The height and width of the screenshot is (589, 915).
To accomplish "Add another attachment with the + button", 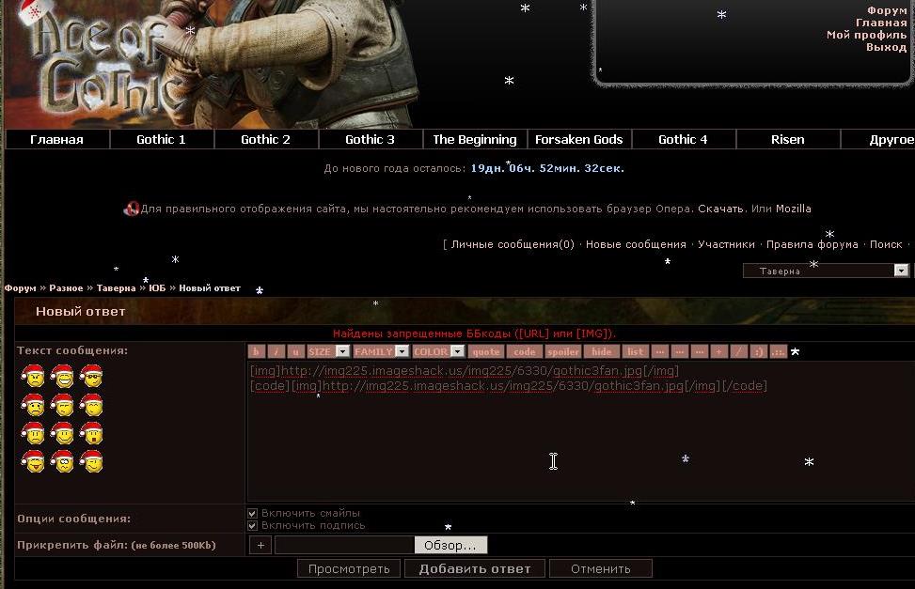I will [x=260, y=545].
